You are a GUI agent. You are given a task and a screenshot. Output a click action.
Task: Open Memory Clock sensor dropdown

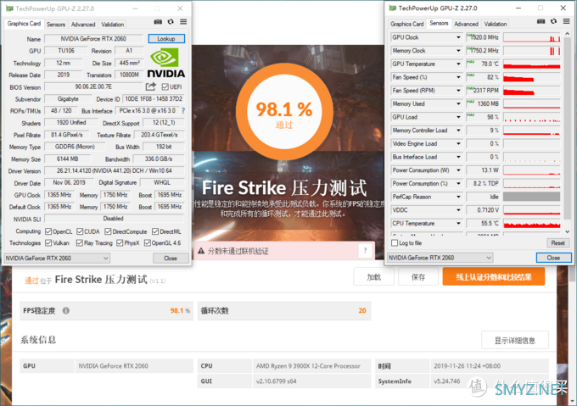(x=458, y=50)
